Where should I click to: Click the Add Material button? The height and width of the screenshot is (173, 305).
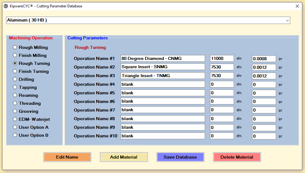point(124,157)
